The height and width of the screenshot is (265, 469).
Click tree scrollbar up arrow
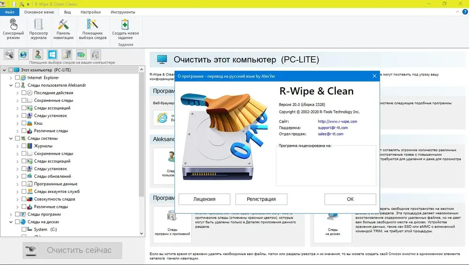pos(142,69)
